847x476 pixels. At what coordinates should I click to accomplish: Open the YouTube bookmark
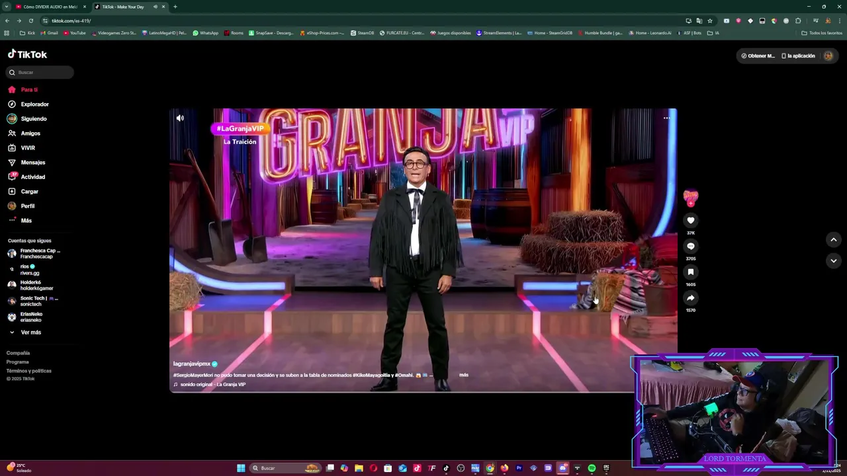(75, 33)
